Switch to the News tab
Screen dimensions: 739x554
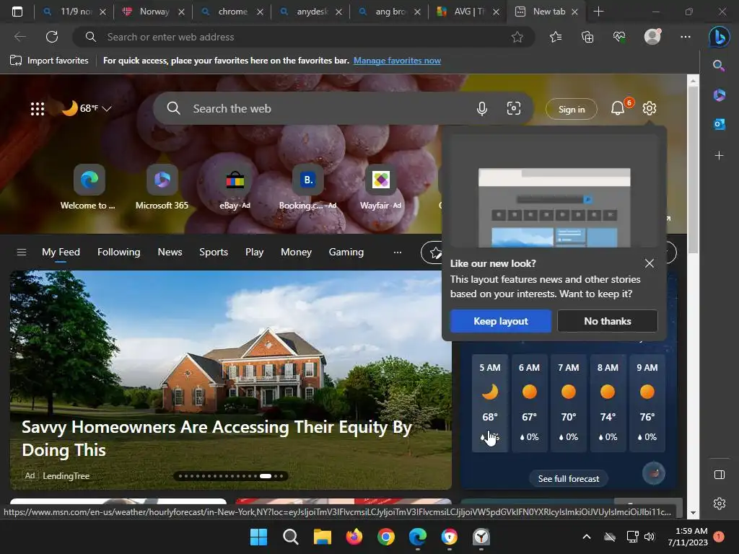tap(170, 252)
